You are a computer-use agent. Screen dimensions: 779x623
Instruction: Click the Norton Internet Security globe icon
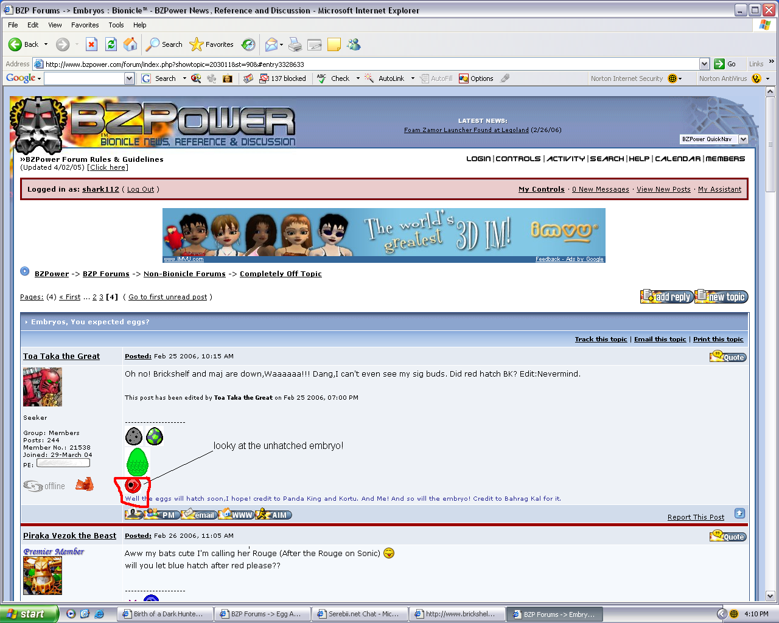[672, 78]
